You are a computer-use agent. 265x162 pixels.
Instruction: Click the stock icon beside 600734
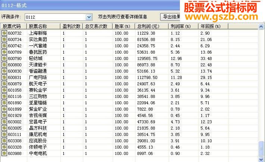point(4,39)
